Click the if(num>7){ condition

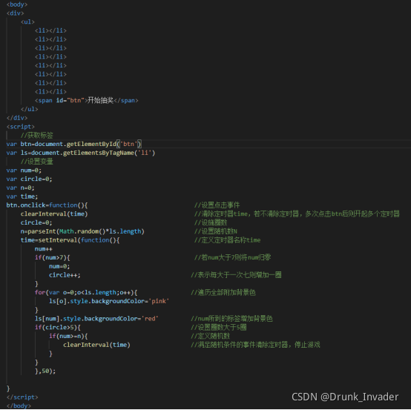coord(53,257)
